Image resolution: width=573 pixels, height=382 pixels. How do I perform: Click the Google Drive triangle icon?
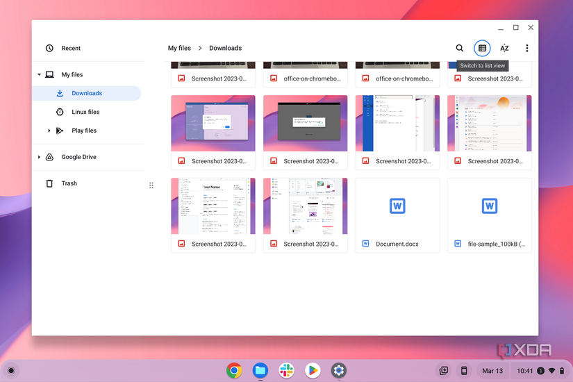pyautogui.click(x=49, y=157)
